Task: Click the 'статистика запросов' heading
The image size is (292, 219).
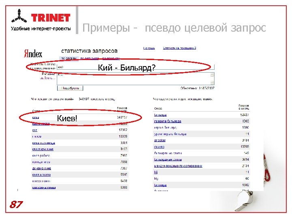Action: [89, 51]
